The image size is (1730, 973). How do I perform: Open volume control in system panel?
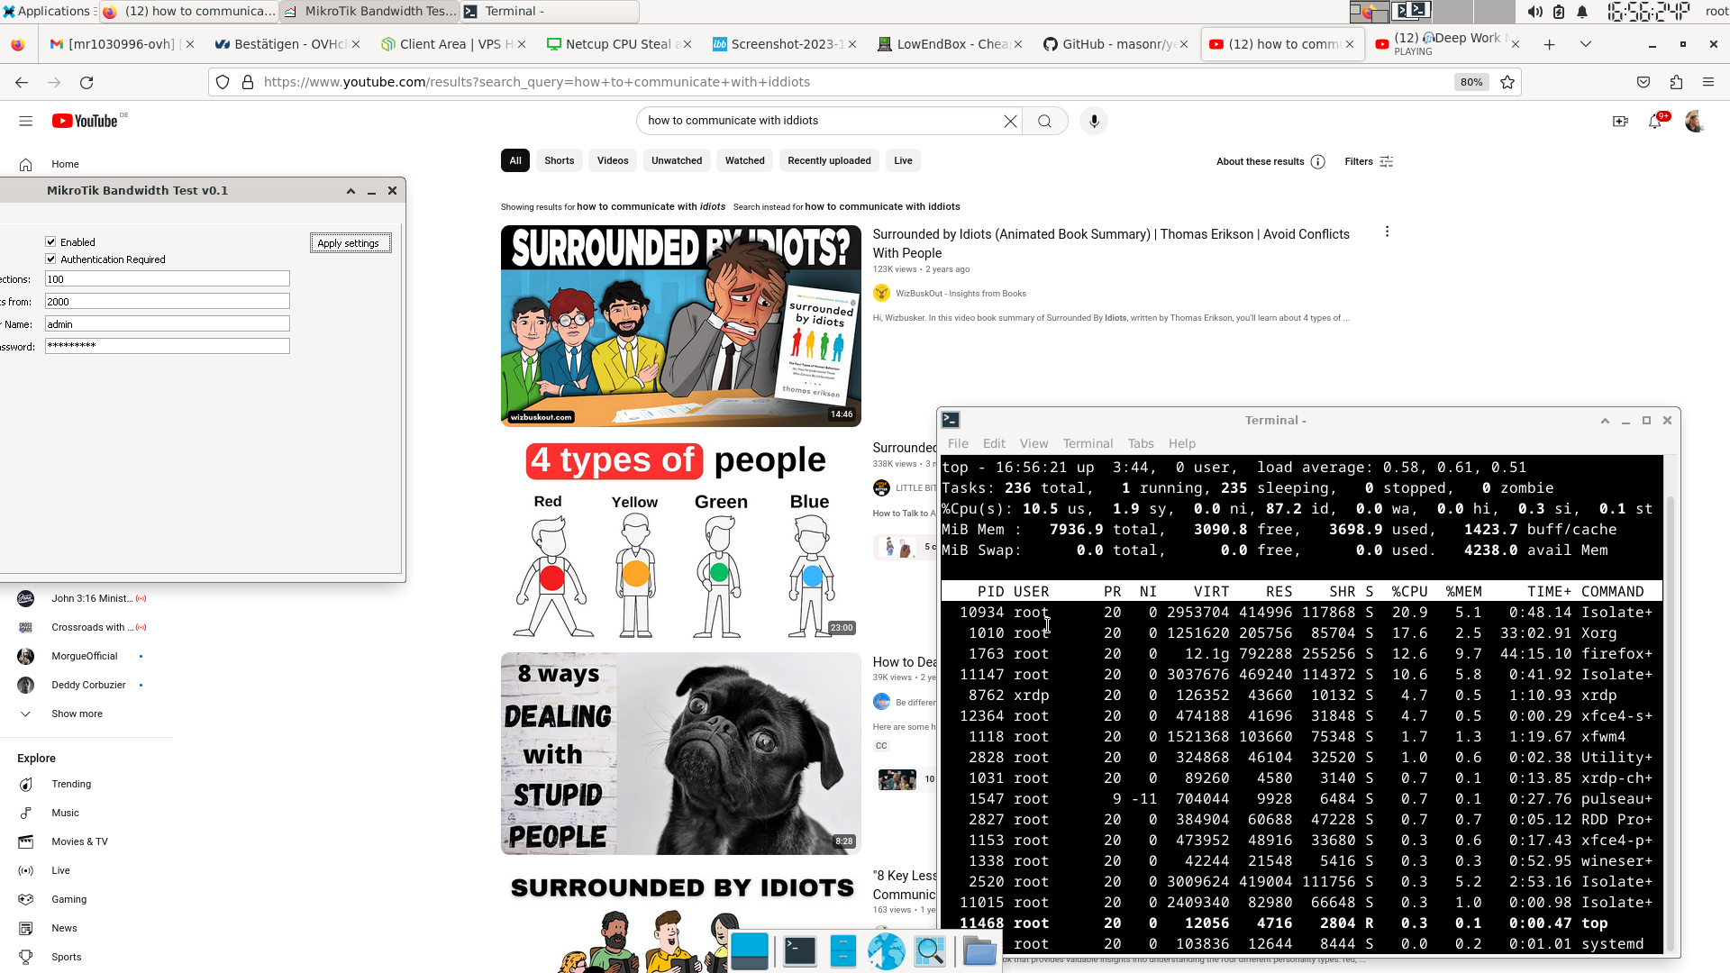[1534, 12]
